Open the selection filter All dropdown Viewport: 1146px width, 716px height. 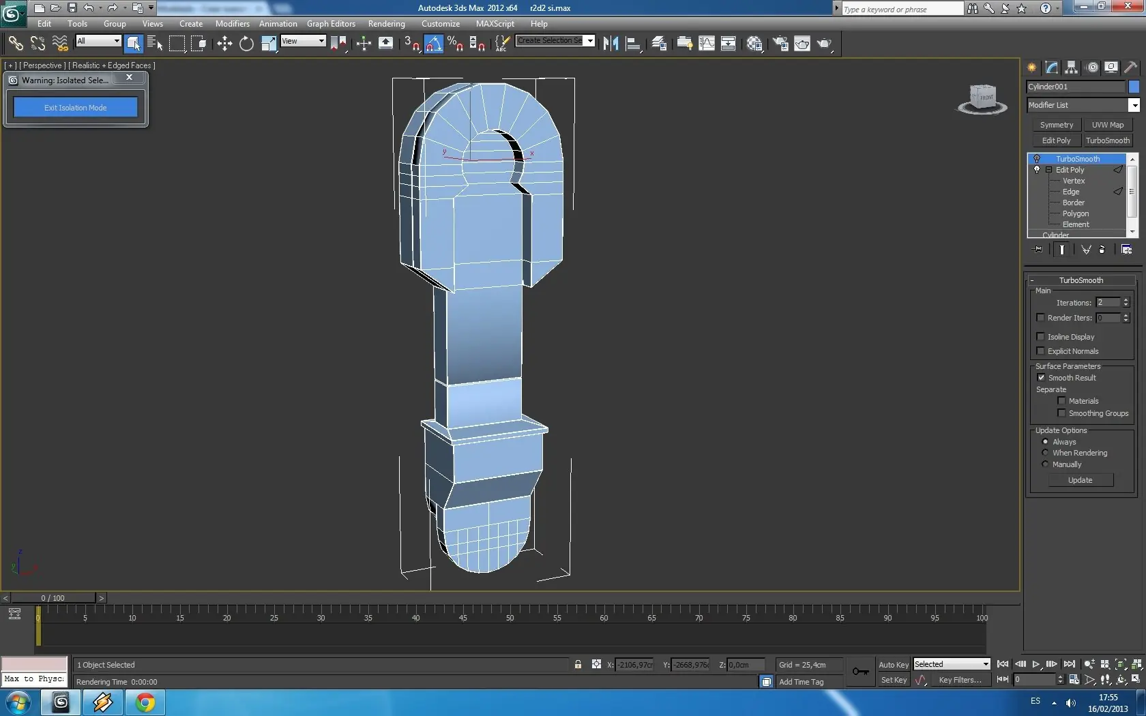click(x=98, y=41)
